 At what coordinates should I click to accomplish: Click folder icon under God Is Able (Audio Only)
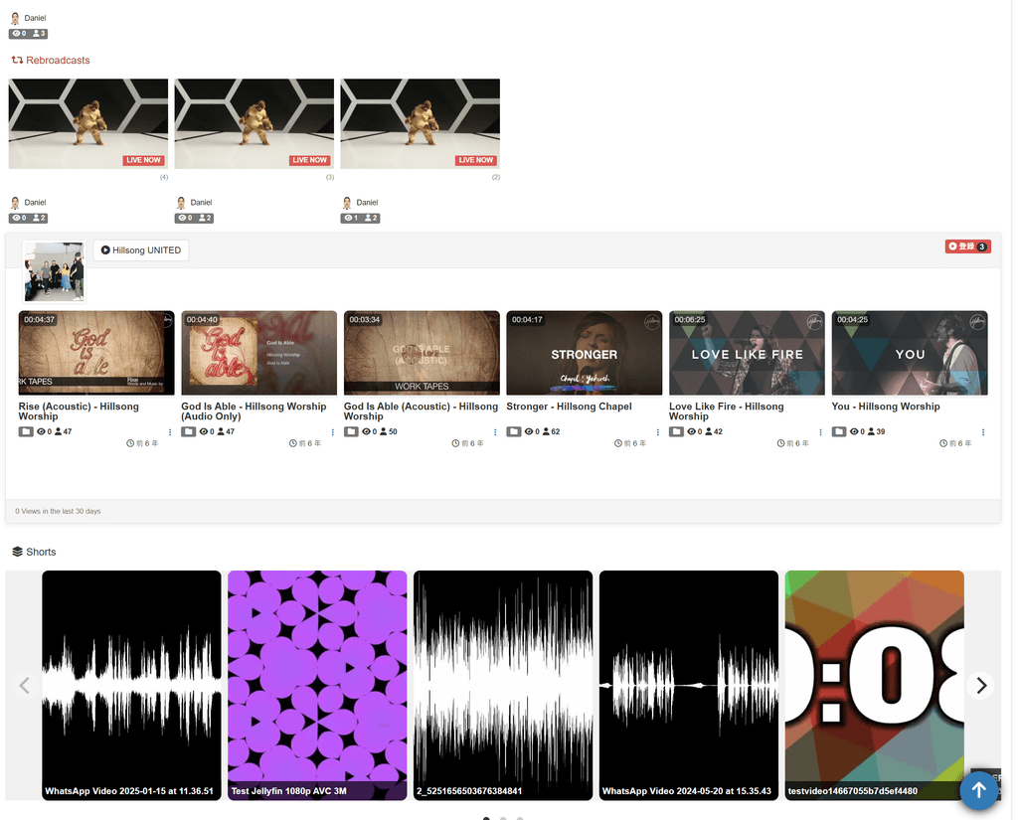(x=188, y=431)
